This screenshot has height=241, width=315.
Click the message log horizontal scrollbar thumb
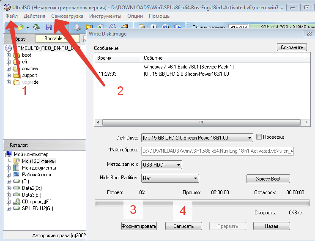[x=201, y=122]
